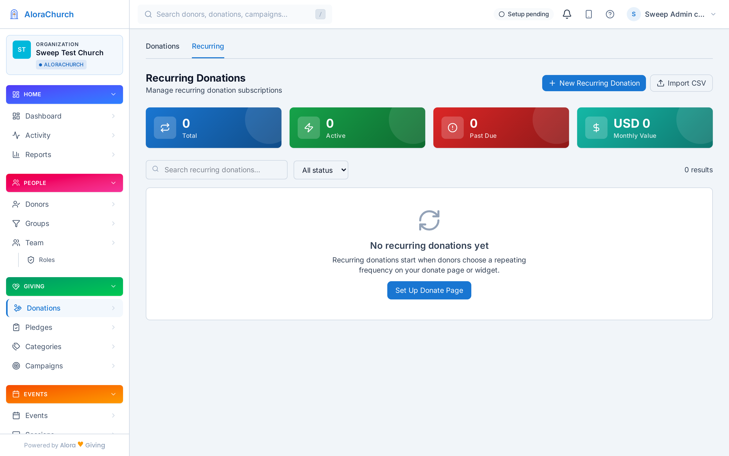Click the Donors person icon
The image size is (729, 456).
[16, 204]
